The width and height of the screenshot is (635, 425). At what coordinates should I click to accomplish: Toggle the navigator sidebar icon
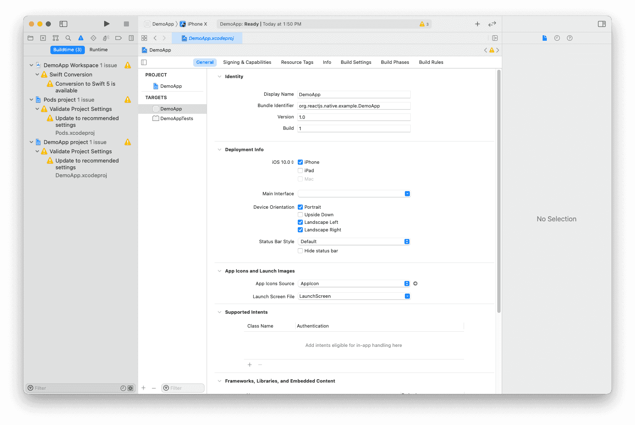[x=63, y=24]
